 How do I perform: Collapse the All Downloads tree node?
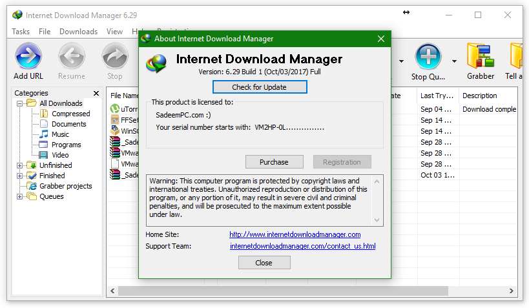(x=20, y=103)
